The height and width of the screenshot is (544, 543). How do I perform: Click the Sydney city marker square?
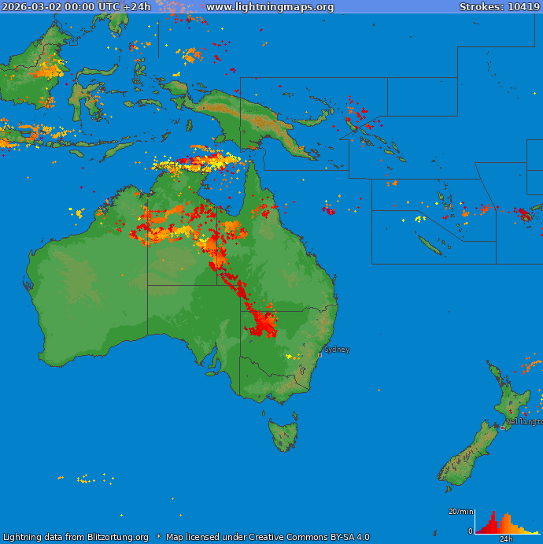(320, 355)
